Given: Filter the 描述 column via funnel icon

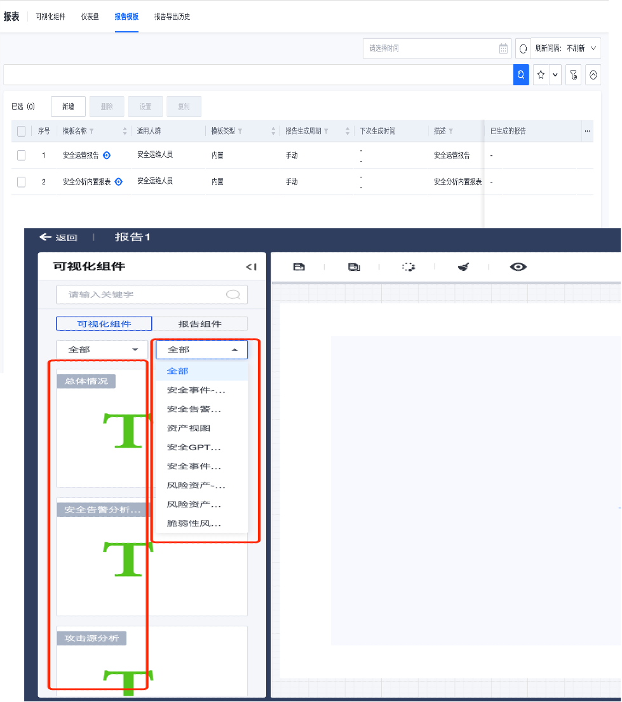Looking at the screenshot, I should [451, 131].
